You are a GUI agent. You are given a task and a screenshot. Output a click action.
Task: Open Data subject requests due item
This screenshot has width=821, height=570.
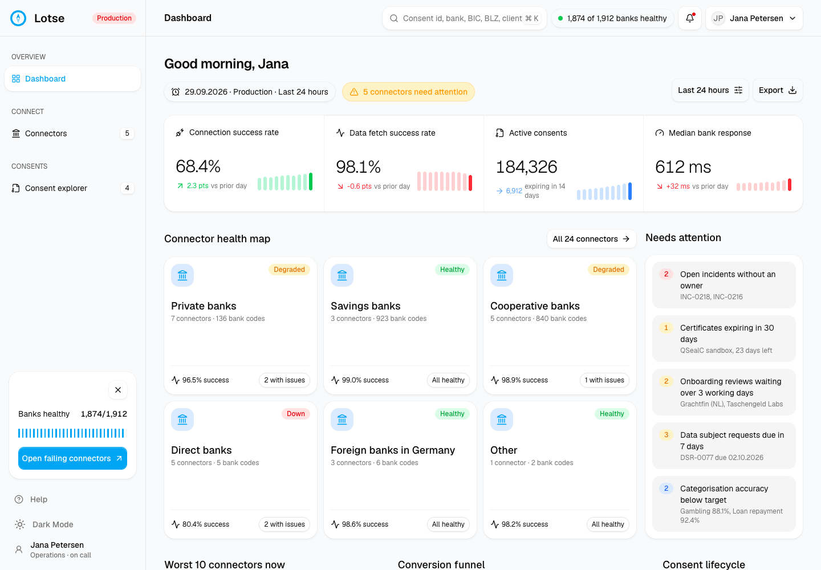(724, 446)
